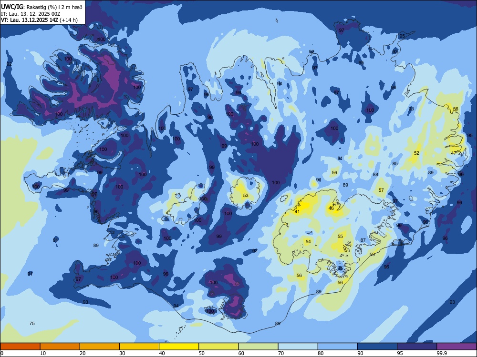
Task: Select the '75' value in the southwest ocean
Action: click(32, 323)
